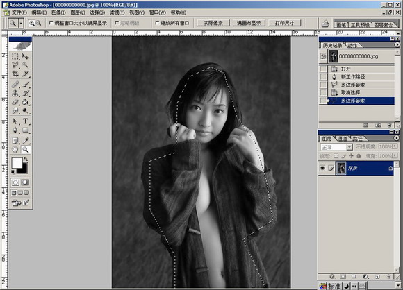This screenshot has width=403, height=290.
Task: Select the Magic Wand tool
Action: [x=25, y=65]
